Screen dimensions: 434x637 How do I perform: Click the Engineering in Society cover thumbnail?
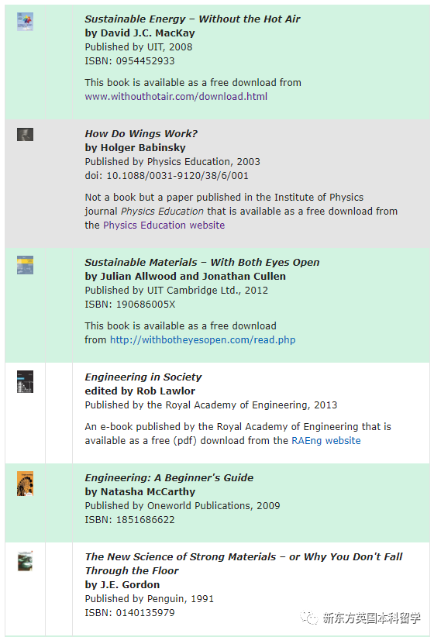pos(25,381)
